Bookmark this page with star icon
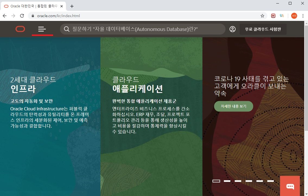 tap(262, 16)
